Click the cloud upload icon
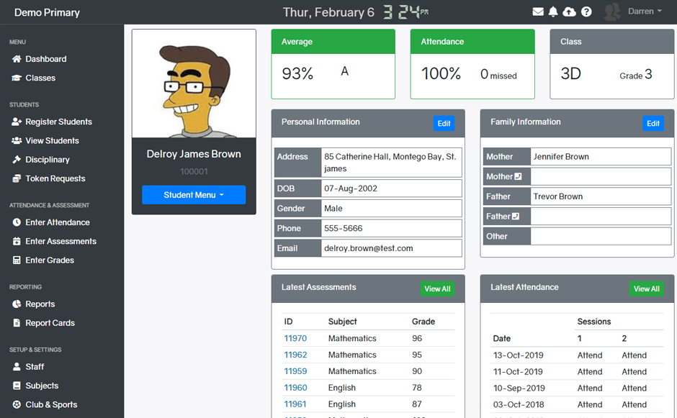The image size is (677, 418). pos(569,12)
